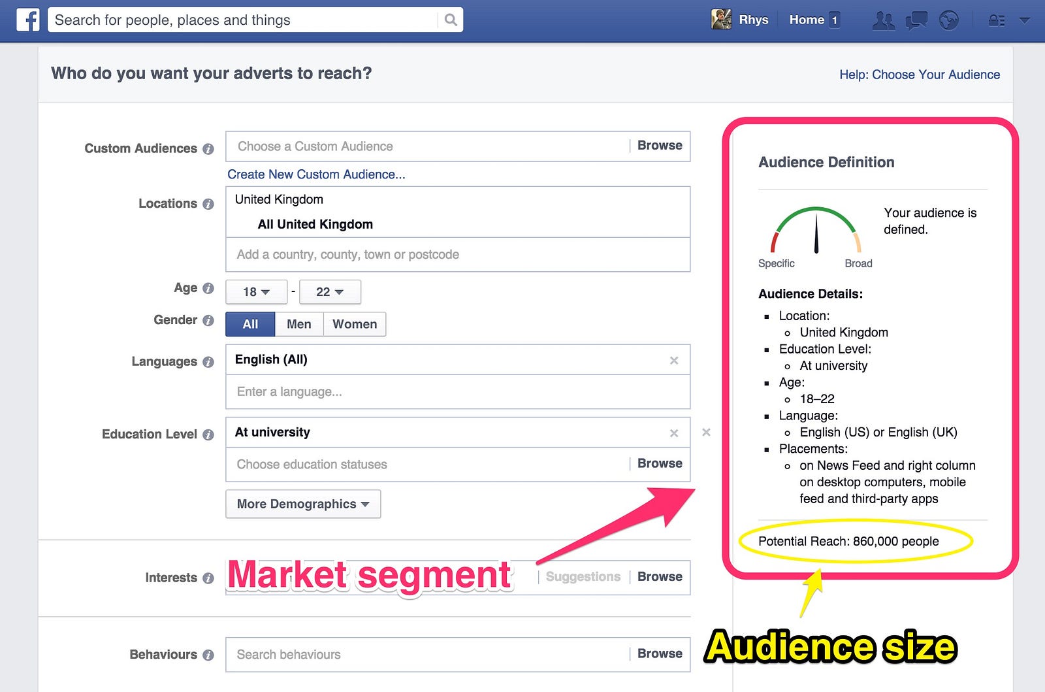The height and width of the screenshot is (692, 1045).
Task: Open Rhys profile picture thumbnail
Action: 722,20
